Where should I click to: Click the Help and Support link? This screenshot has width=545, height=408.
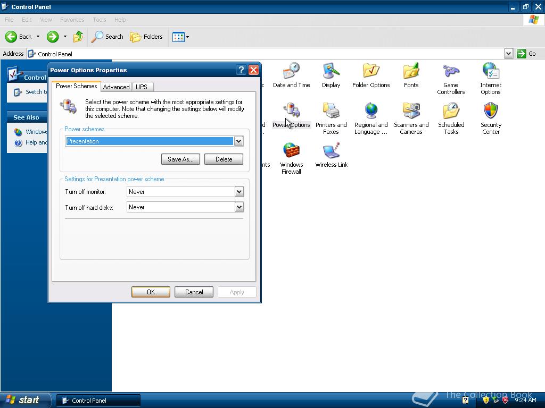click(30, 142)
